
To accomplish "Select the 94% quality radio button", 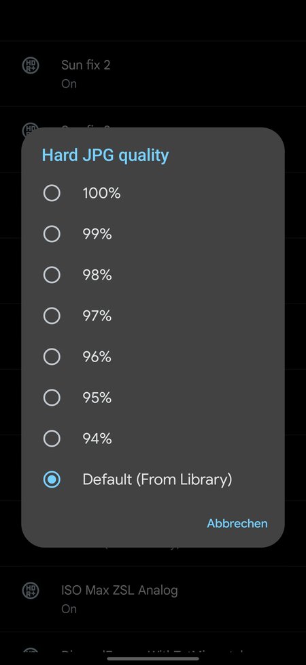I will (52, 439).
